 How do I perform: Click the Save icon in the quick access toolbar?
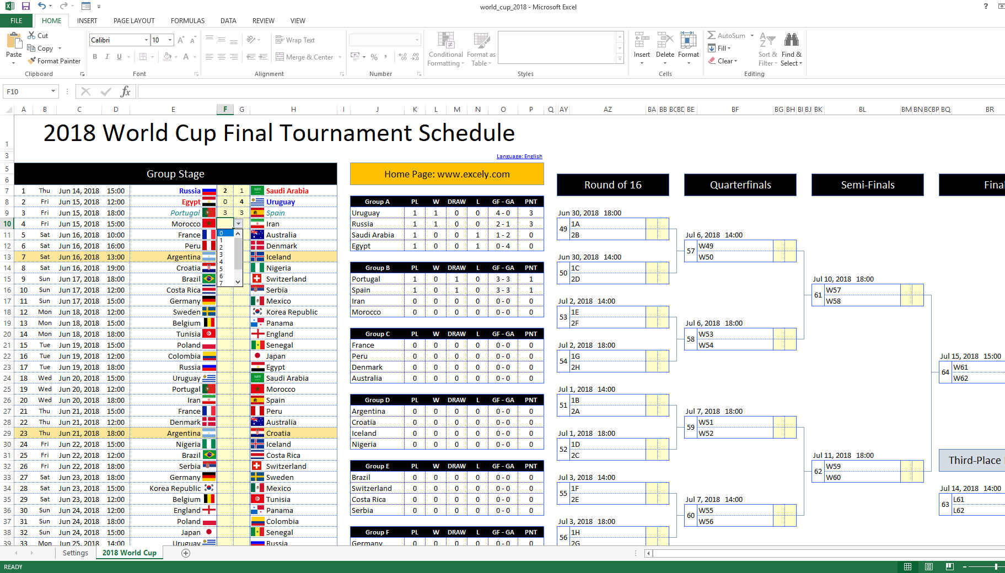click(26, 6)
